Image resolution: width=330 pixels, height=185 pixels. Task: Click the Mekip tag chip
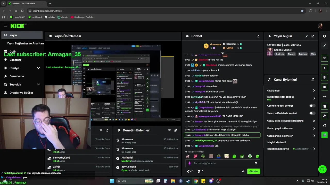coord(291,54)
